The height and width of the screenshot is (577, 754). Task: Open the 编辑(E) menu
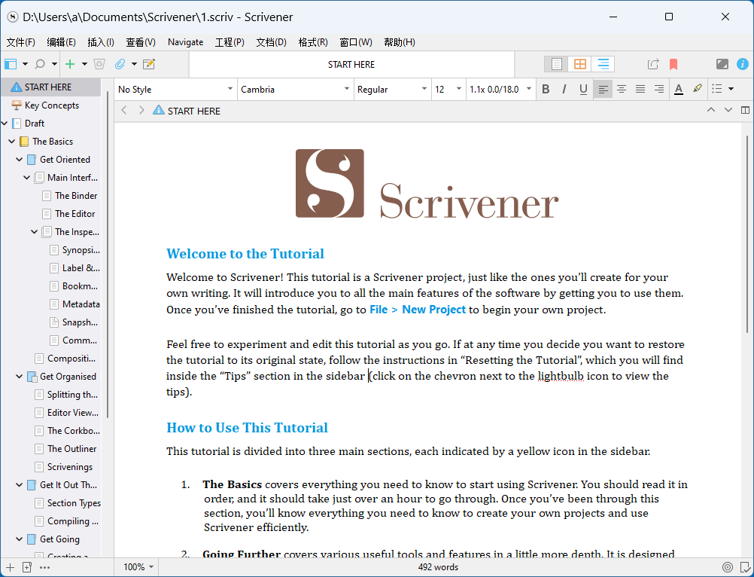(x=61, y=42)
